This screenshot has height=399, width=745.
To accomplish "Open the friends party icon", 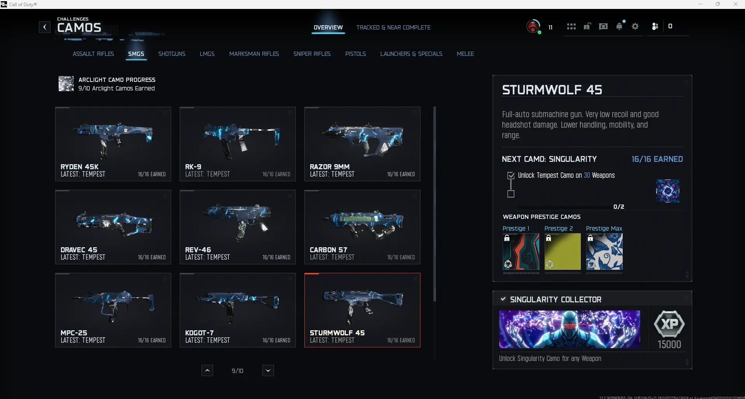I will [x=655, y=26].
